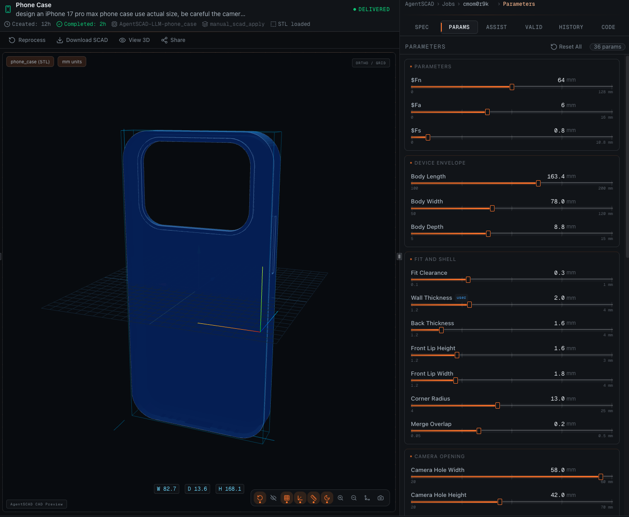Viewport: 629px width, 517px height.
Task: Click the AgentSCAD-LLM-phone_case label
Action: click(x=154, y=24)
